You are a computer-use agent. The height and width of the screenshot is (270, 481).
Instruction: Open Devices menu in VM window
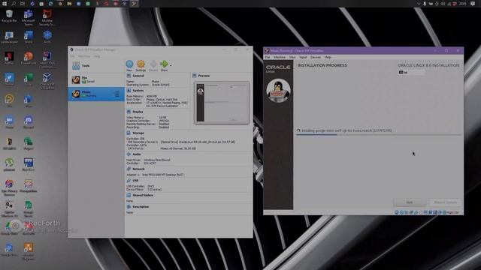point(316,57)
